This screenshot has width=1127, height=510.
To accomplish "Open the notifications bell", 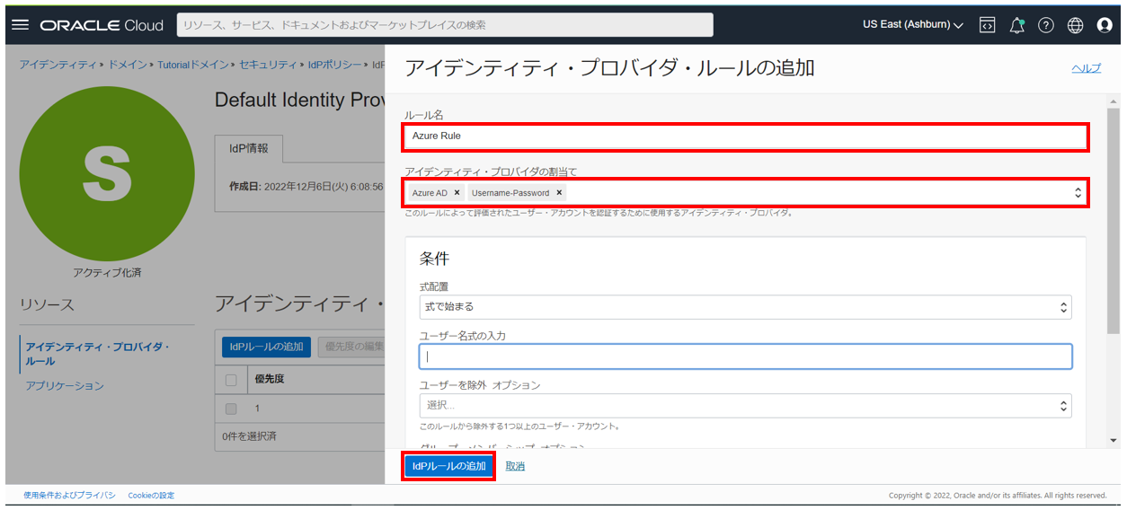I will click(x=1016, y=25).
